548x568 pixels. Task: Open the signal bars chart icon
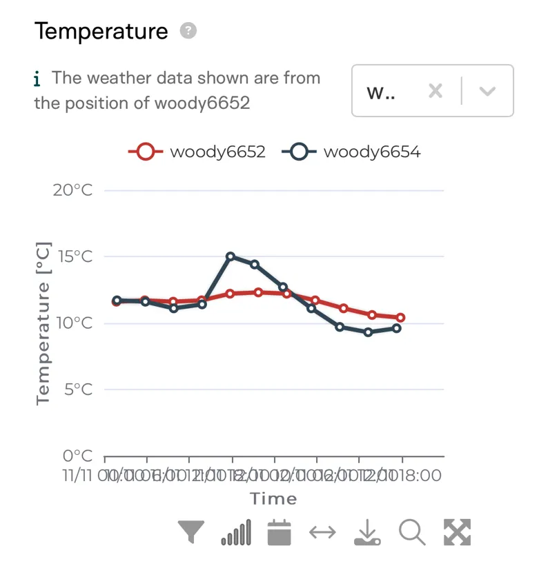[236, 531]
